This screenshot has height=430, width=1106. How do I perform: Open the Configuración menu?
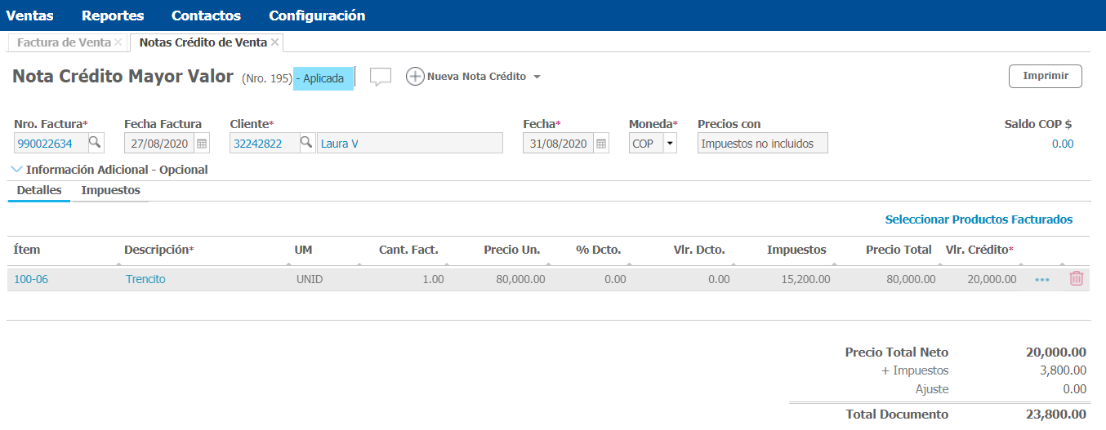tap(317, 16)
